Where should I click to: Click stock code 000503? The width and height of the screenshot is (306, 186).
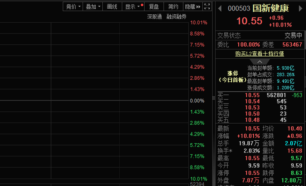click(x=239, y=8)
